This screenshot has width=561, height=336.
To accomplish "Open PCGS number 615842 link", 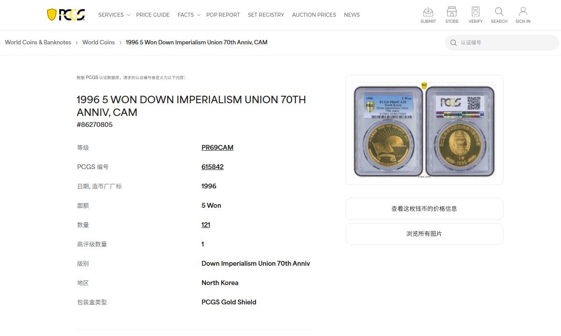I will click(x=212, y=167).
